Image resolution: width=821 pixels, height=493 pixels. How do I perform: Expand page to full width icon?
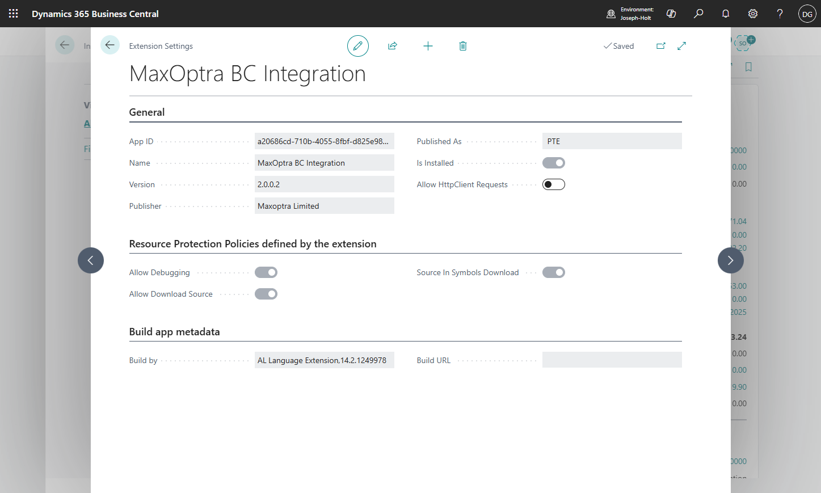click(x=682, y=46)
